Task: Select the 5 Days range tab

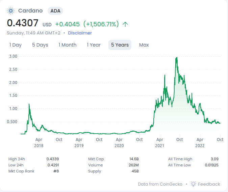Action: 40,45
